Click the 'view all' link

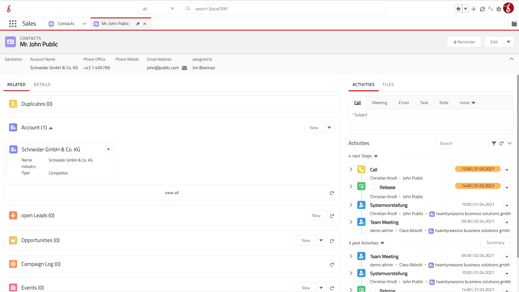pos(172,193)
